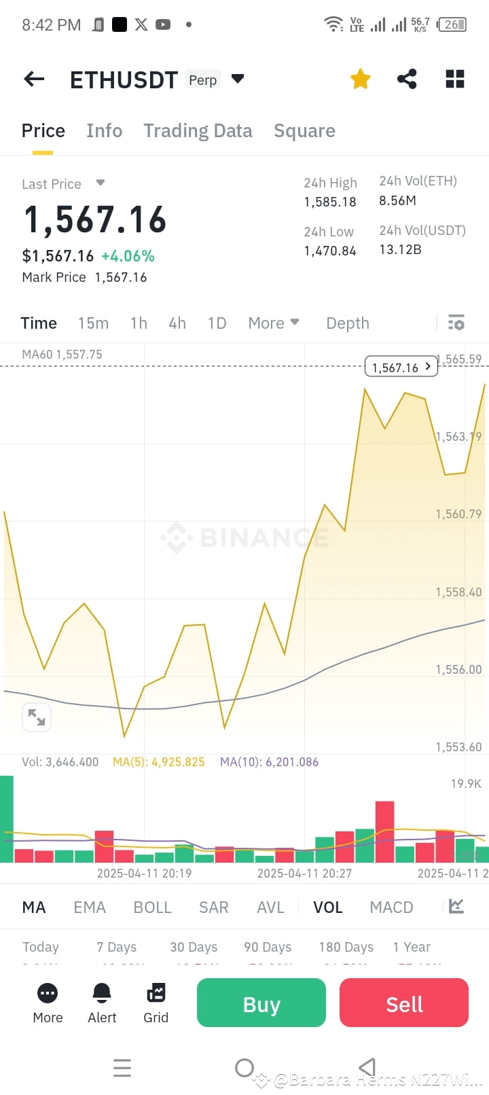Select the 15m interval tab
The width and height of the screenshot is (489, 1095).
(x=93, y=323)
